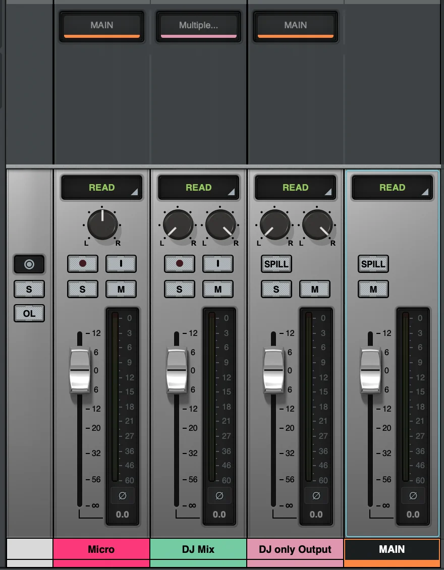Image resolution: width=444 pixels, height=570 pixels.
Task: Click the DJ Mix right pan knob
Action: [x=220, y=224]
